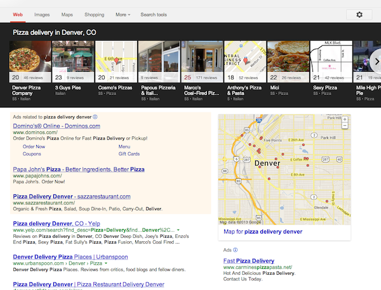Open Map for pizza delivery denver link
Screen dimensions: 381x290
263,232
